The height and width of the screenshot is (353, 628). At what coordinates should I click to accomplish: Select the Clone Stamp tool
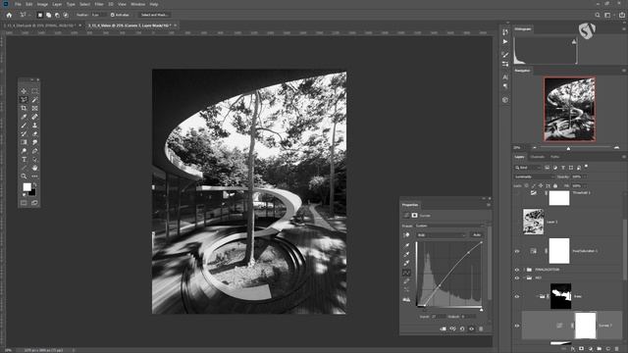pyautogui.click(x=35, y=126)
